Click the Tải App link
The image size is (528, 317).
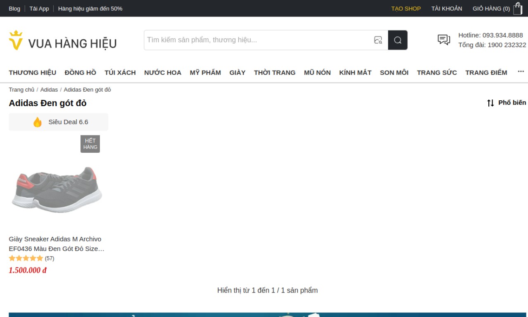[x=39, y=8]
